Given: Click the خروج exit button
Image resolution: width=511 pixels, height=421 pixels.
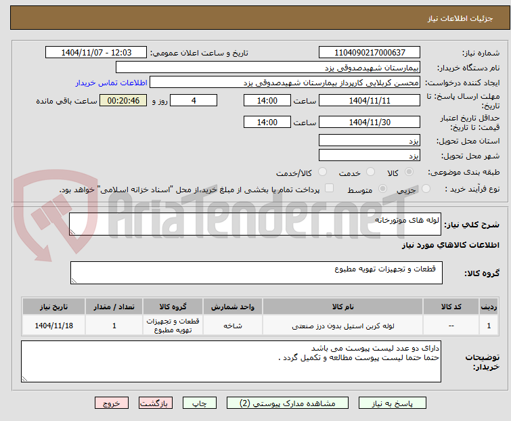Looking at the screenshot, I should pyautogui.click(x=112, y=403).
